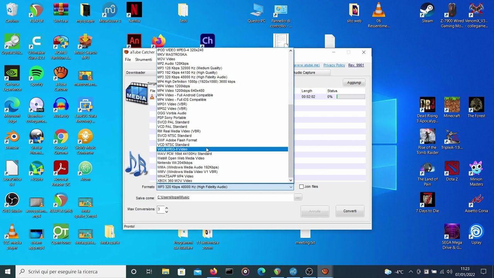Viewport: 494px width, 278px height.
Task: Open the Spotify desktop icon
Action: (x=36, y=76)
